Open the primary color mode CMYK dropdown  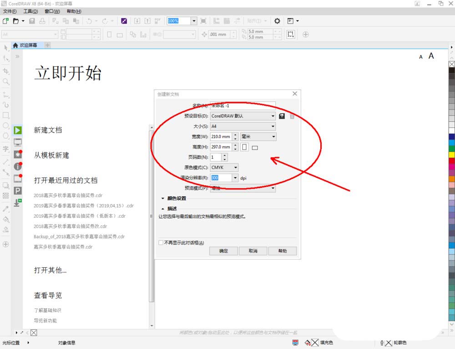(x=224, y=168)
